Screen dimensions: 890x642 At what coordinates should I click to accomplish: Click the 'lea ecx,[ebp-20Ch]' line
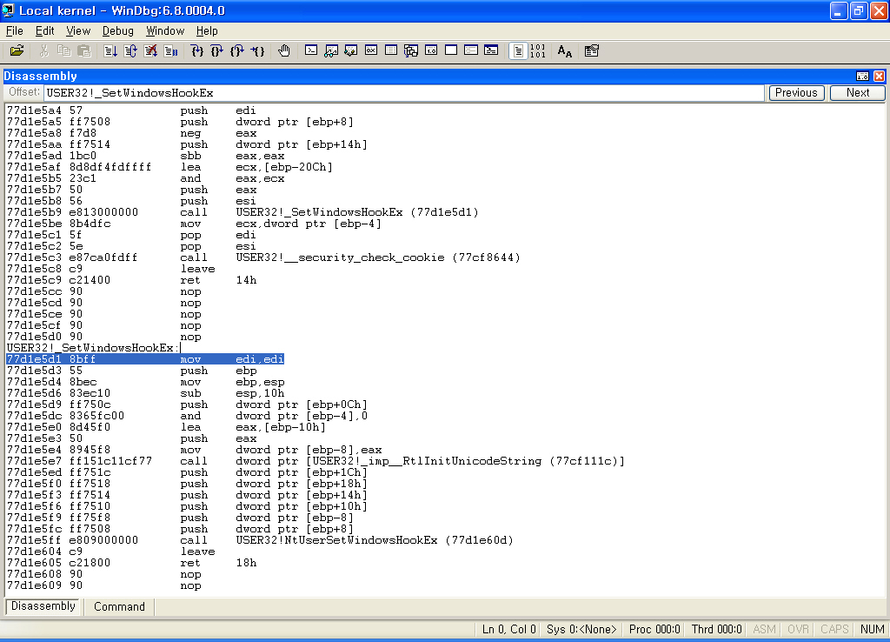169,167
